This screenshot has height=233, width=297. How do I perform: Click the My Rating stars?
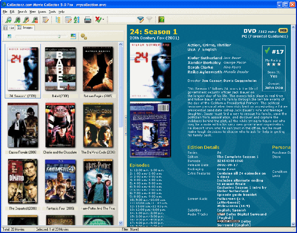[274, 64]
